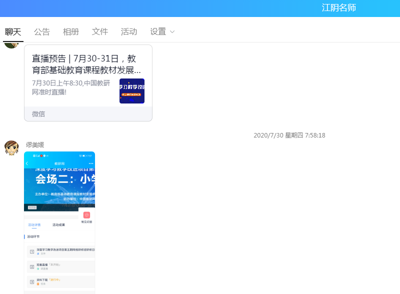Click the pink 常见问答 icon in the screenshot
400x294 pixels.
click(x=86, y=215)
